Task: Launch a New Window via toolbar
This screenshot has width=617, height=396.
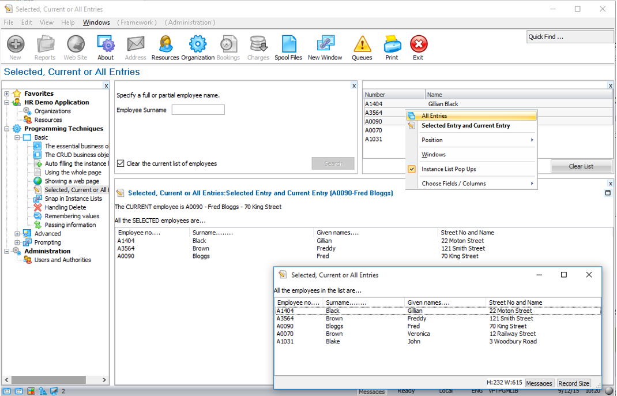Action: (325, 44)
